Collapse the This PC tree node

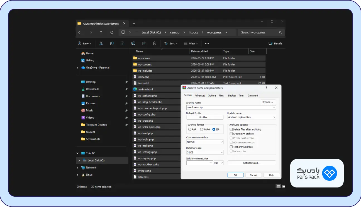coord(77,153)
